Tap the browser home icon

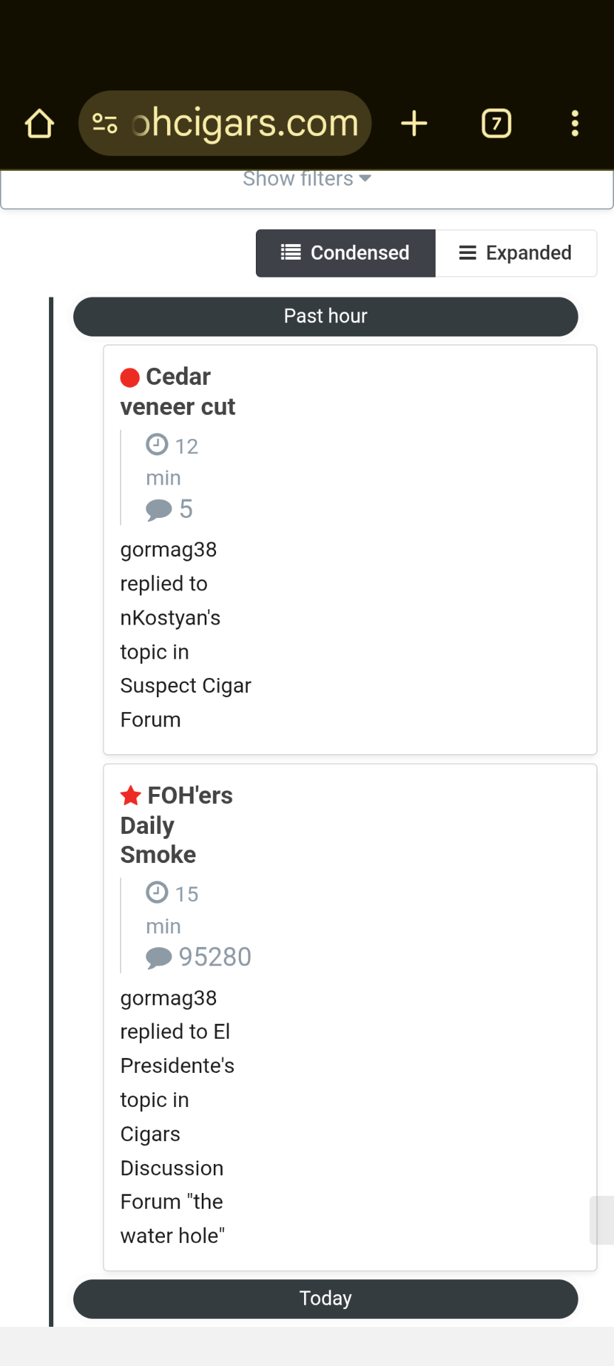click(x=40, y=123)
